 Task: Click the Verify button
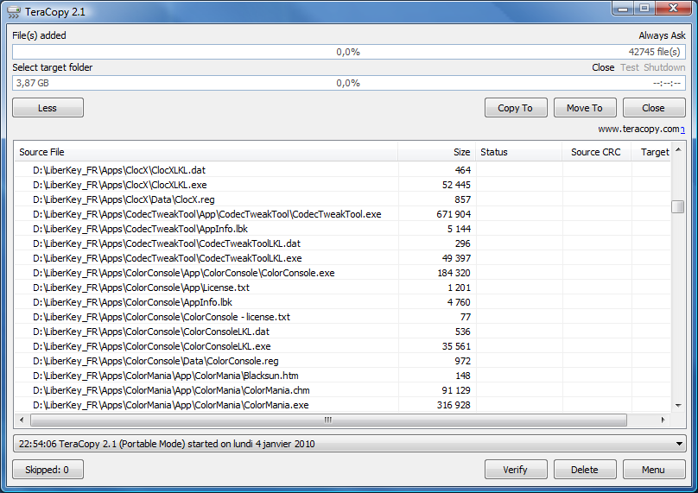(516, 470)
